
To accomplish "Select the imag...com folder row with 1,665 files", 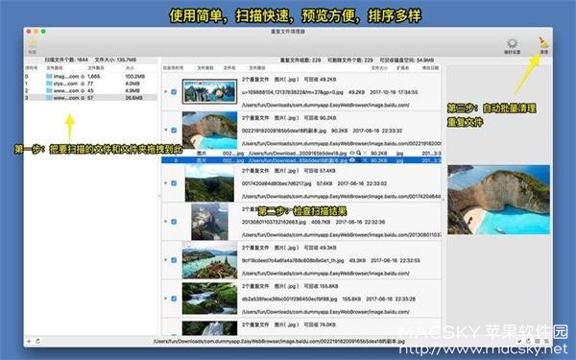I will pyautogui.click(x=91, y=77).
